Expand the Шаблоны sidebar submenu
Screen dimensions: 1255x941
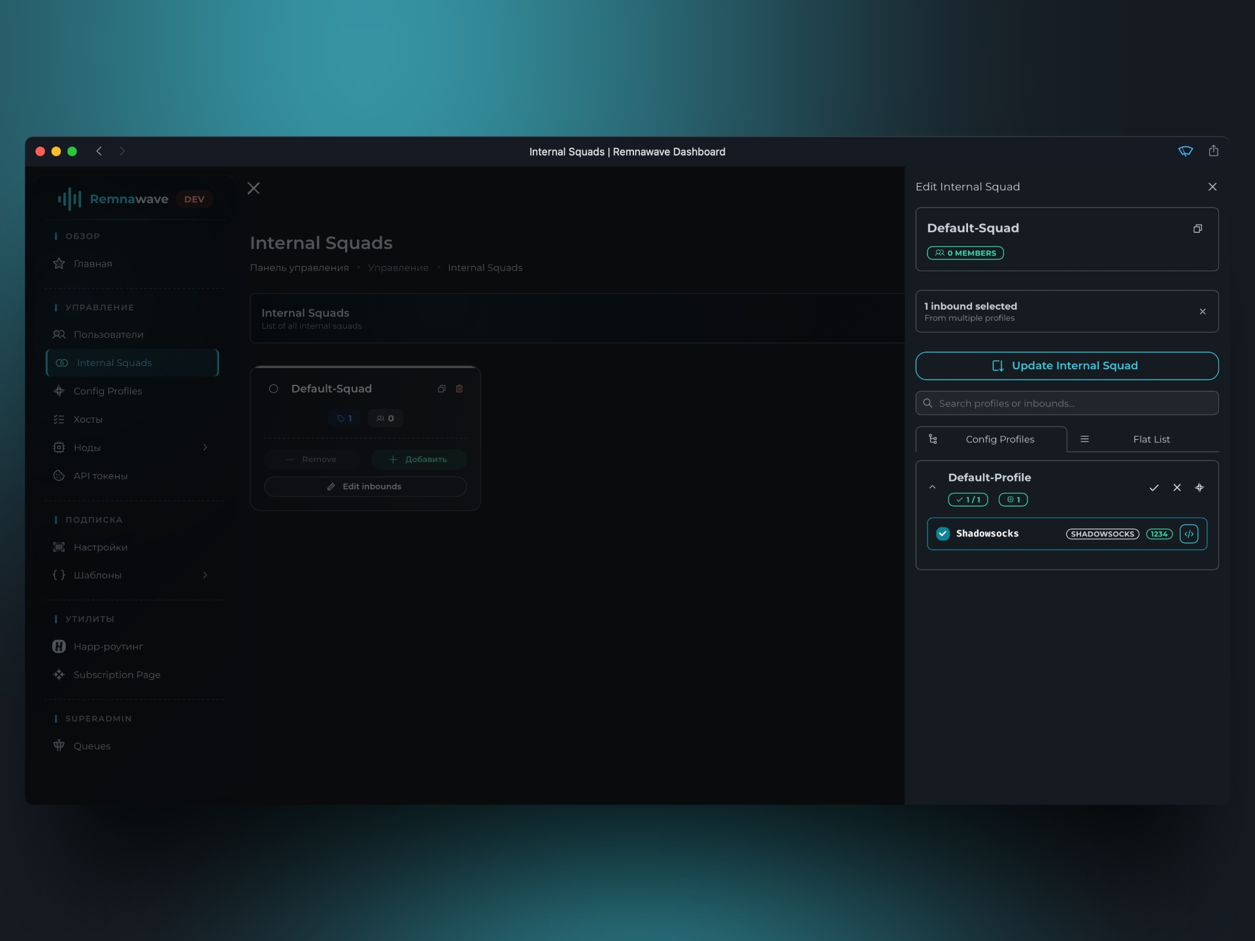coord(205,575)
